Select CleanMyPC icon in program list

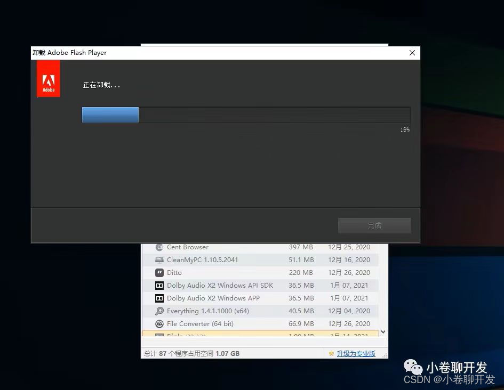tap(159, 260)
